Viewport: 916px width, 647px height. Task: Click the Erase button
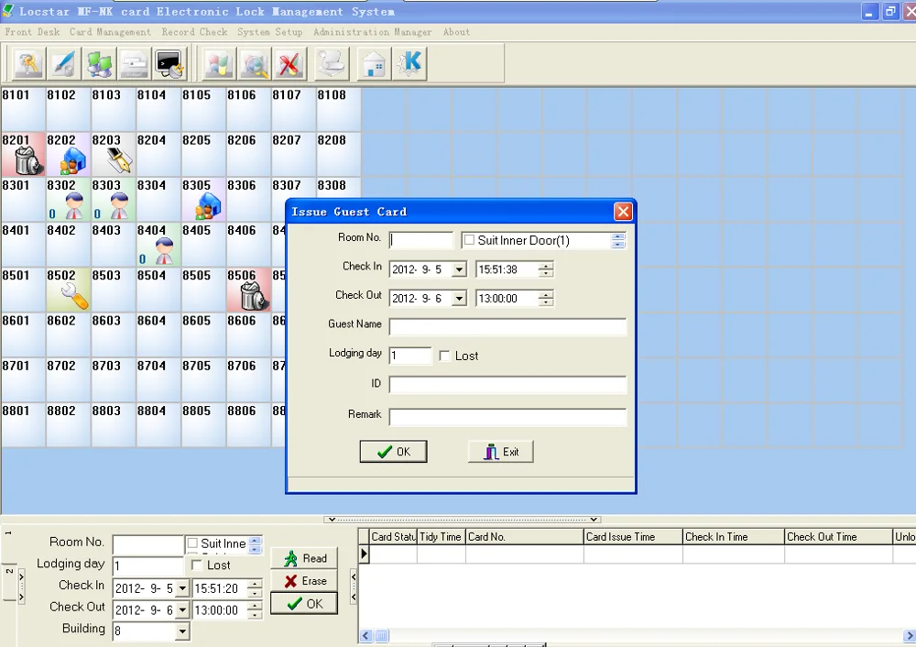pos(304,581)
